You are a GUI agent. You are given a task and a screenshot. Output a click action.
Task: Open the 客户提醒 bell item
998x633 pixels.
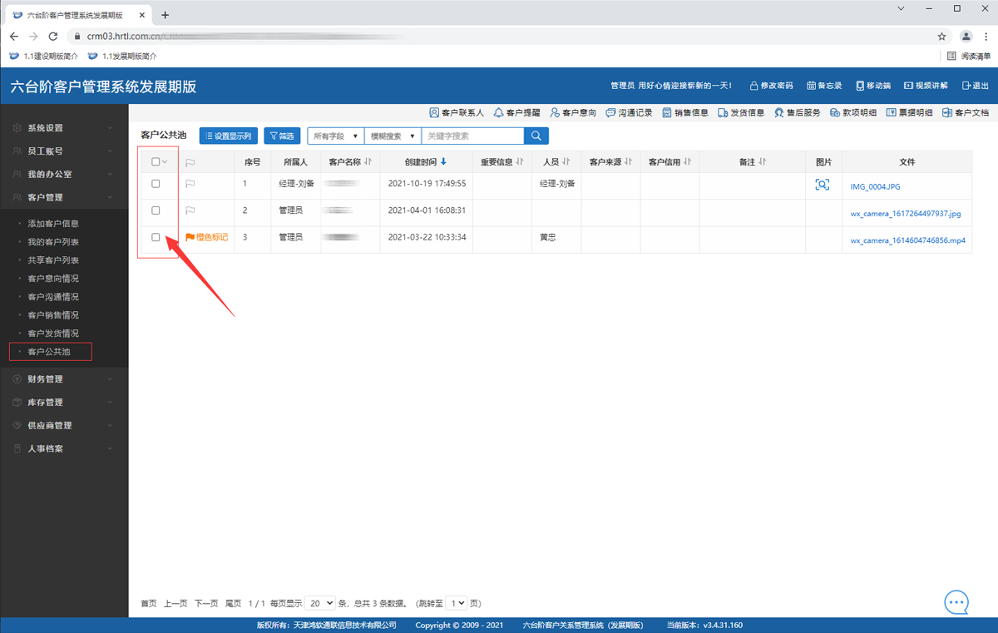click(x=516, y=112)
